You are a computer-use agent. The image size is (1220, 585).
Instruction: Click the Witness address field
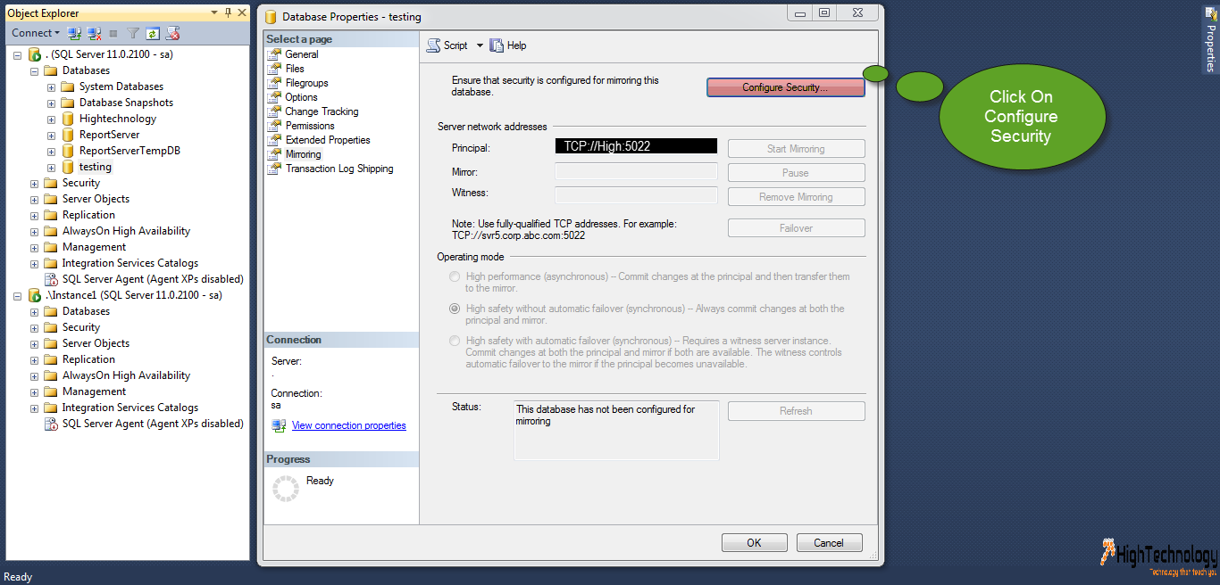636,194
